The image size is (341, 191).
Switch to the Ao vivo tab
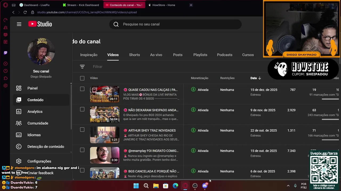click(156, 55)
